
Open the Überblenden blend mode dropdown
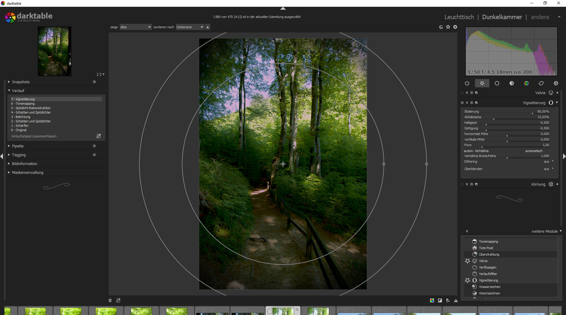tap(509, 169)
